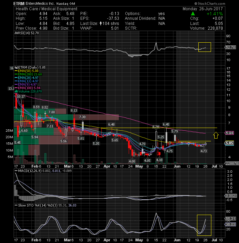Click the 8.13 price label
This screenshot has height=243, width=239.
[x=74, y=111]
